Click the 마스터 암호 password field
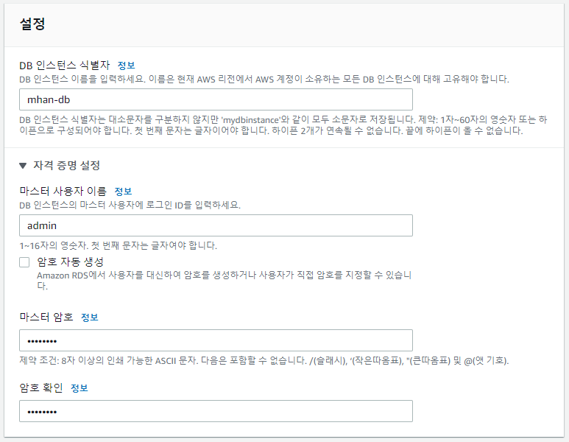The width and height of the screenshot is (569, 442). pyautogui.click(x=216, y=340)
